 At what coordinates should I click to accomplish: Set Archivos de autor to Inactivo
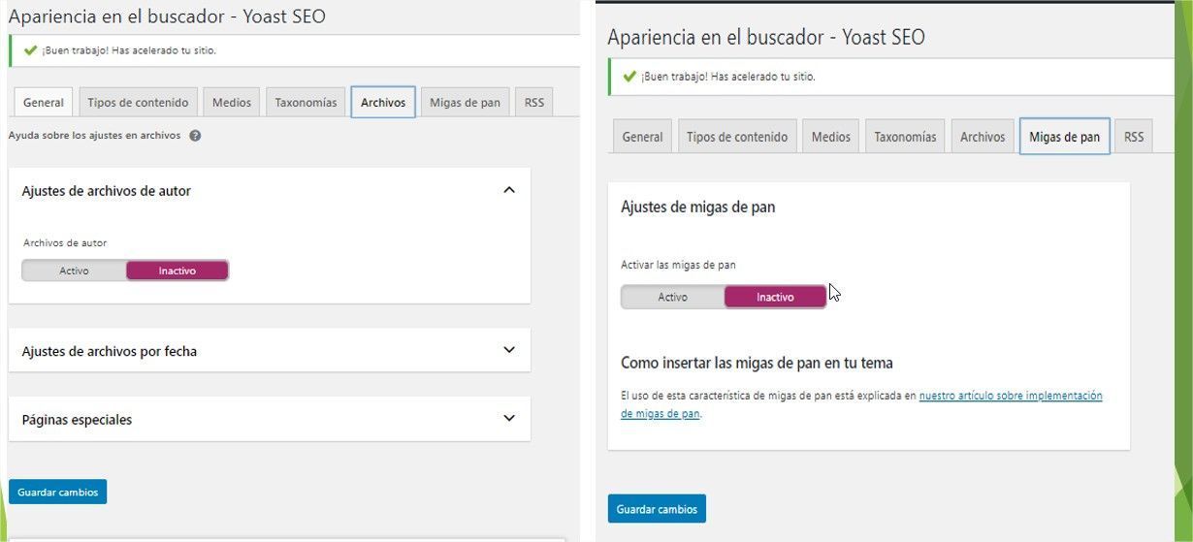tap(177, 271)
